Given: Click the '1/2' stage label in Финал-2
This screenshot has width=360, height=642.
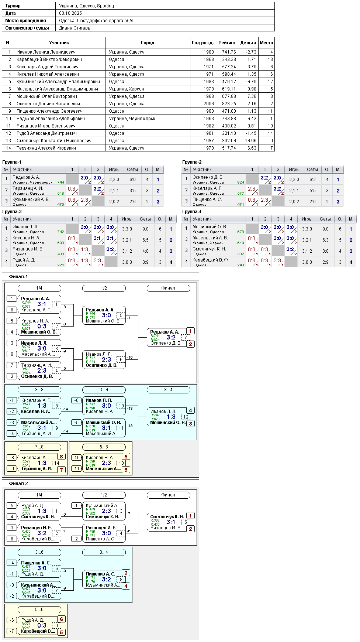Looking at the screenshot, I should coord(104,495).
